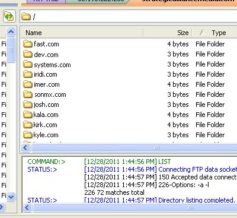This screenshot has width=237, height=218.
Task: Click the 226 72 matches total line
Action: tap(114, 192)
